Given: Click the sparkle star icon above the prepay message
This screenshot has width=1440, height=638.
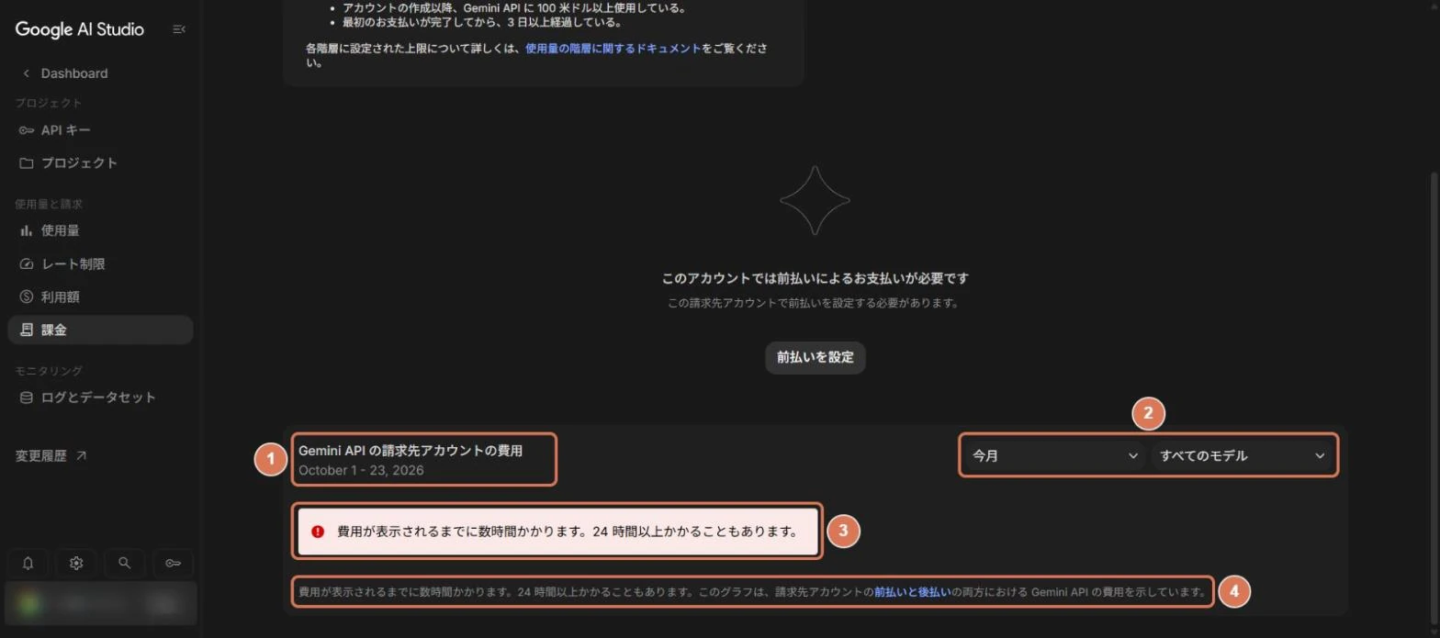Looking at the screenshot, I should (x=816, y=200).
